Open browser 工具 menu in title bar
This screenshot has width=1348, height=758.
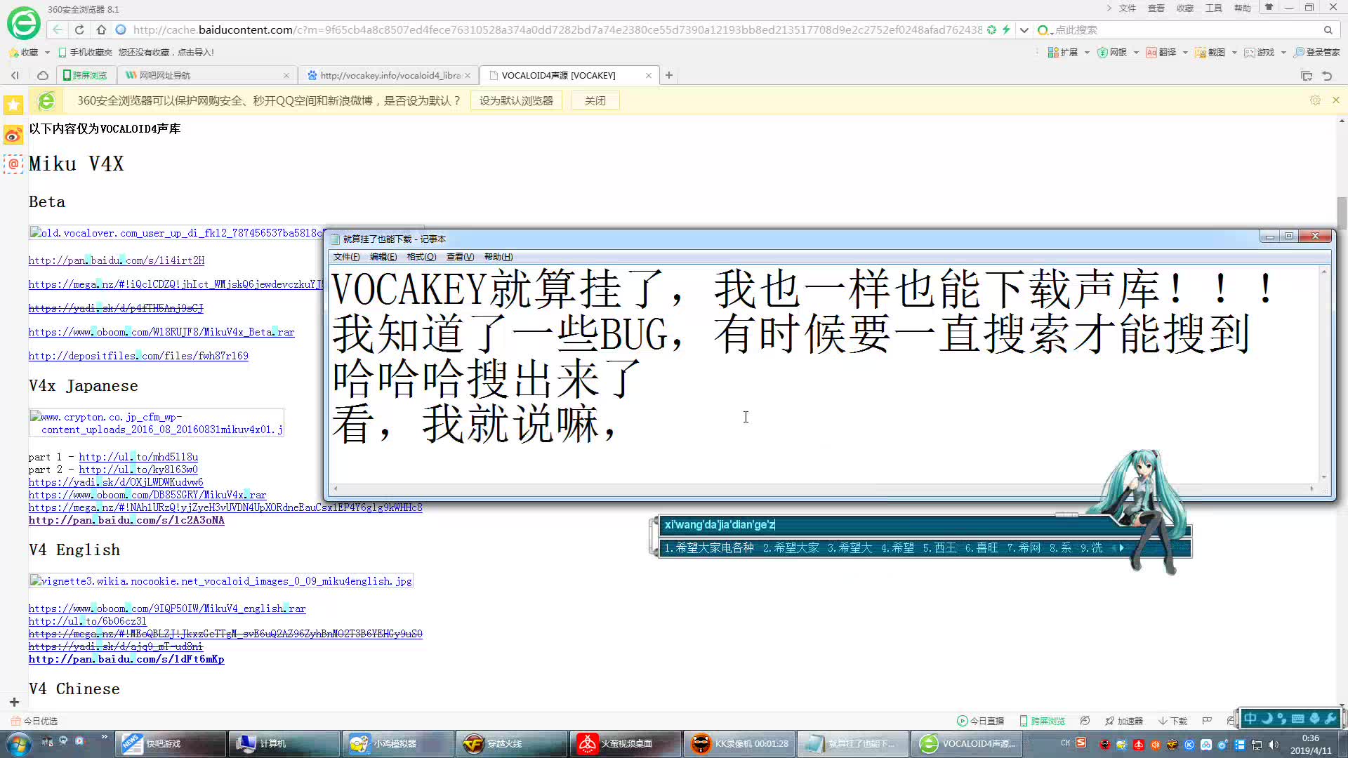1213,8
